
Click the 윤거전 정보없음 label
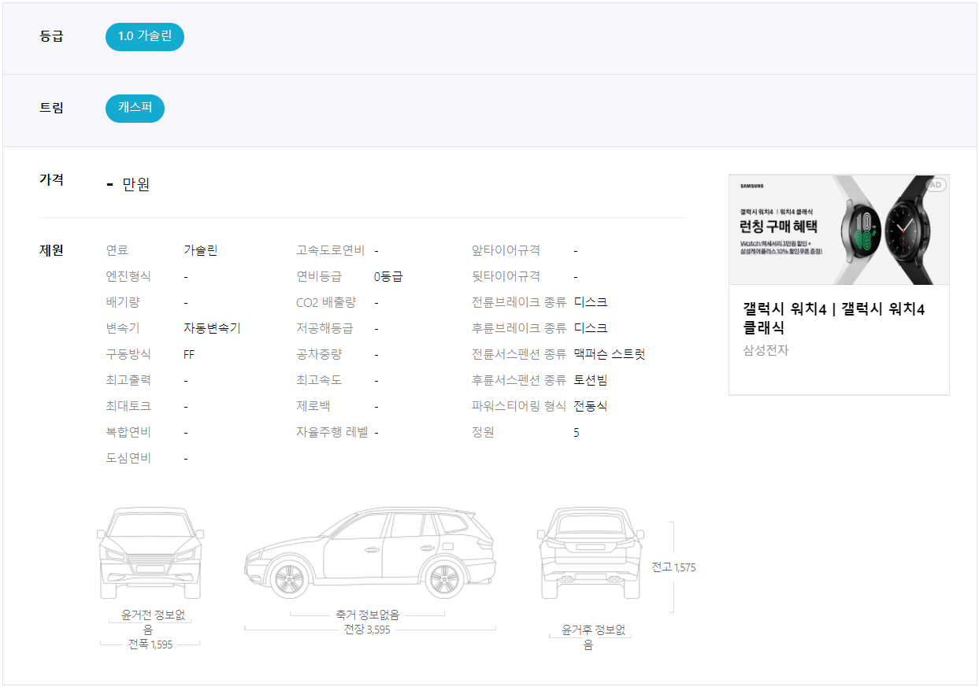point(154,622)
